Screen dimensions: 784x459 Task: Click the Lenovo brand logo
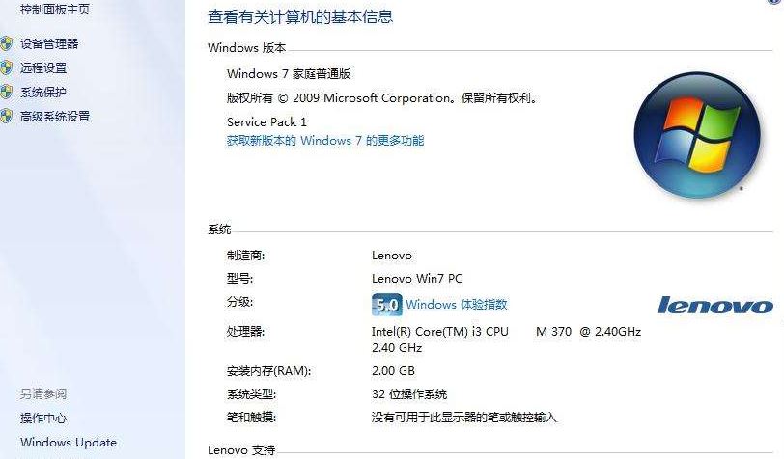[715, 305]
